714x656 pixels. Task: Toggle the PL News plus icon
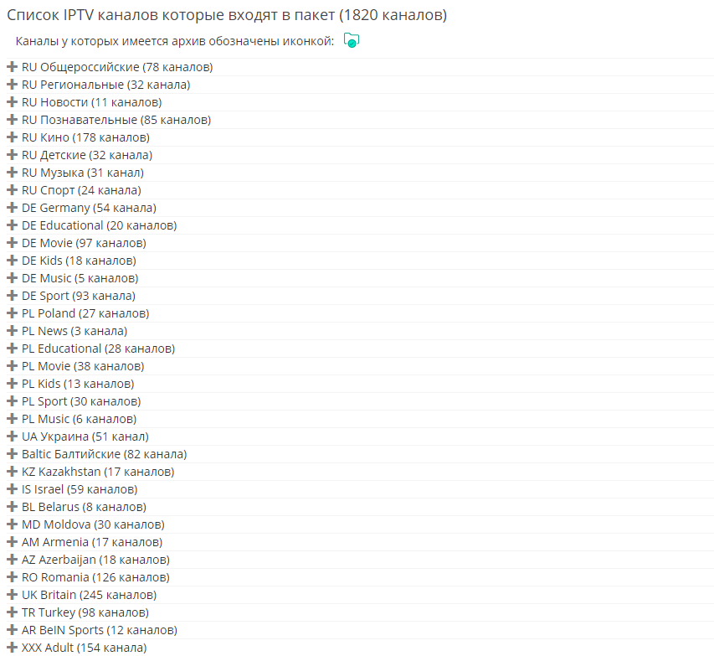12,331
